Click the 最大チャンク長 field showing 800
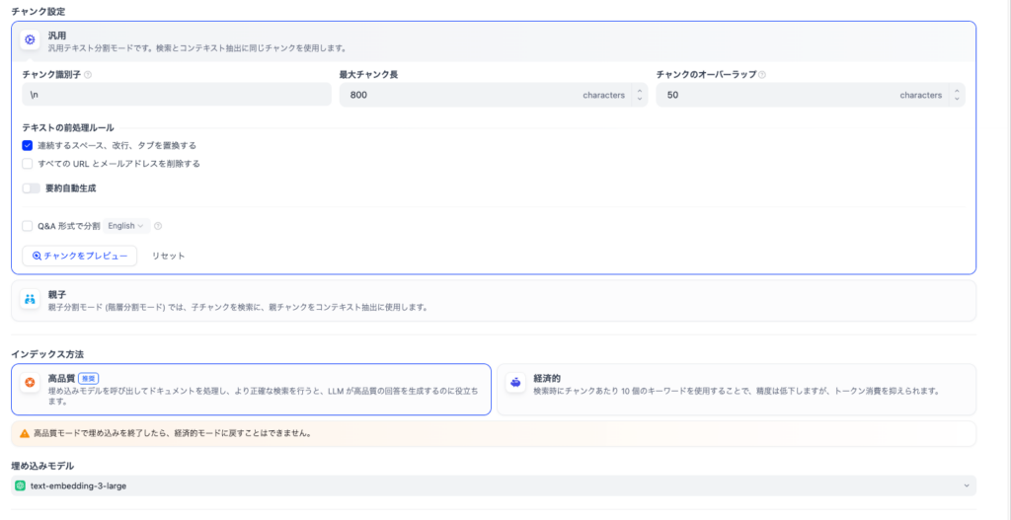The height and width of the screenshot is (520, 1011). [494, 95]
